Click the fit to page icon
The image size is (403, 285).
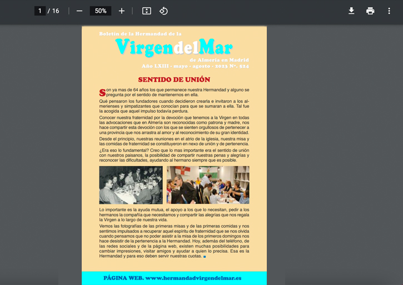coord(147,11)
